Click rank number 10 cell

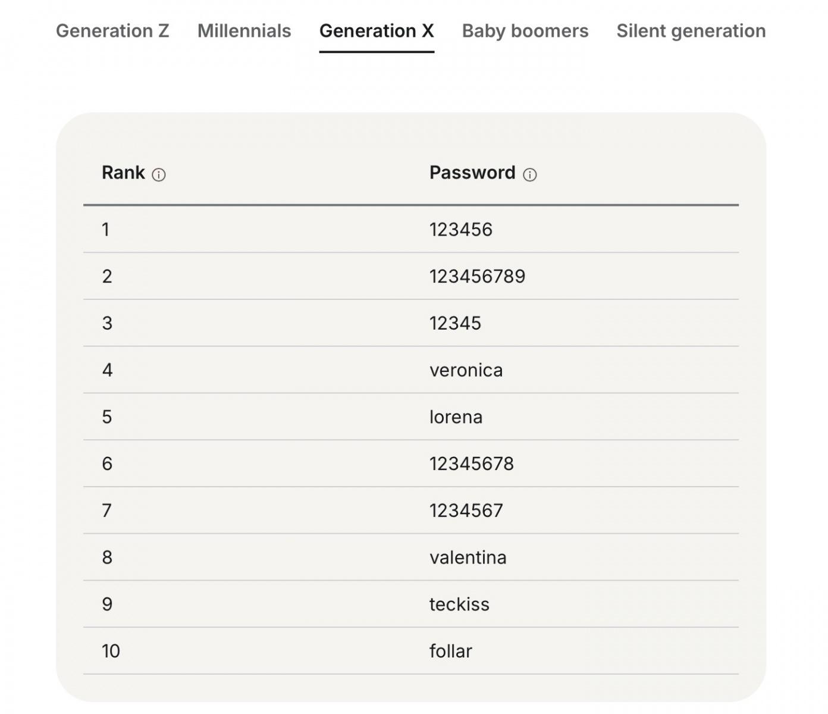(x=111, y=652)
